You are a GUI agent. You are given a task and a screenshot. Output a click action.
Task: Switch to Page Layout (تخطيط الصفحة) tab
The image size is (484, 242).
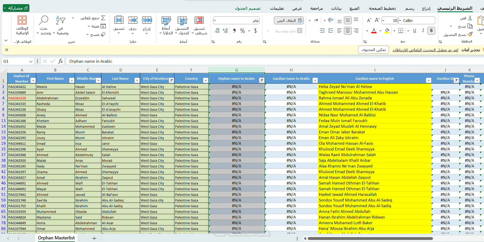pyautogui.click(x=382, y=9)
